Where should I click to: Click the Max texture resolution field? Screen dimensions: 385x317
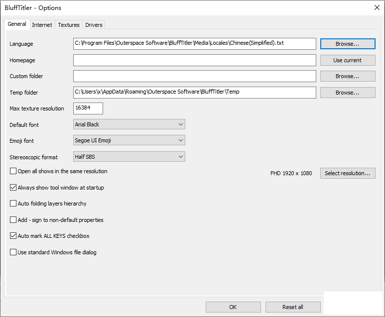click(x=88, y=108)
